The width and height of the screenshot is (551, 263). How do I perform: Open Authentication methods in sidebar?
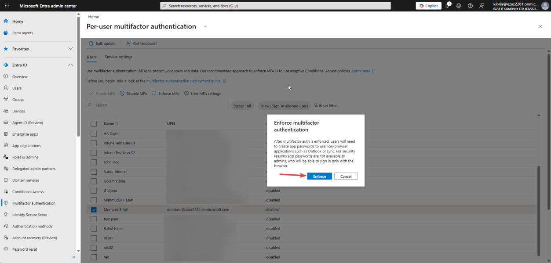[32, 226]
